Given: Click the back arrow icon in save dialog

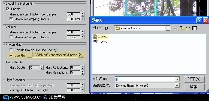Looking at the screenshot, I should pyautogui.click(x=176, y=28).
